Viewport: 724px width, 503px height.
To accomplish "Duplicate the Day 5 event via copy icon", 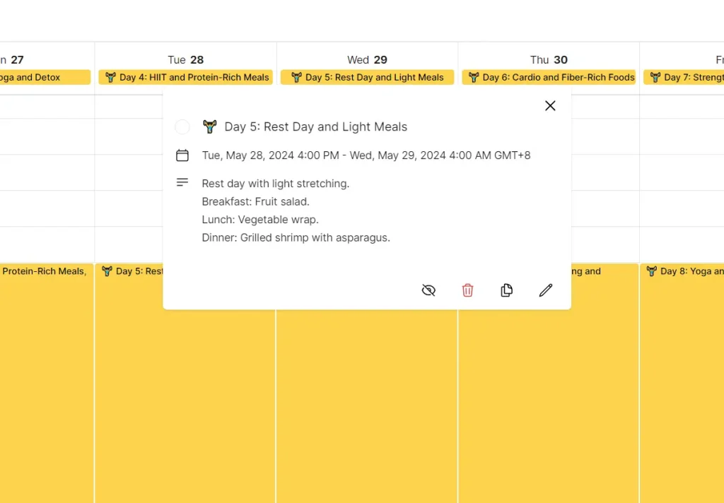I will (x=506, y=290).
